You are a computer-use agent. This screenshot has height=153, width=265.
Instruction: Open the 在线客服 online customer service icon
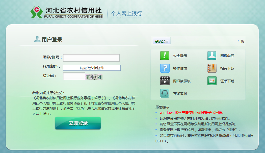pos(165,93)
